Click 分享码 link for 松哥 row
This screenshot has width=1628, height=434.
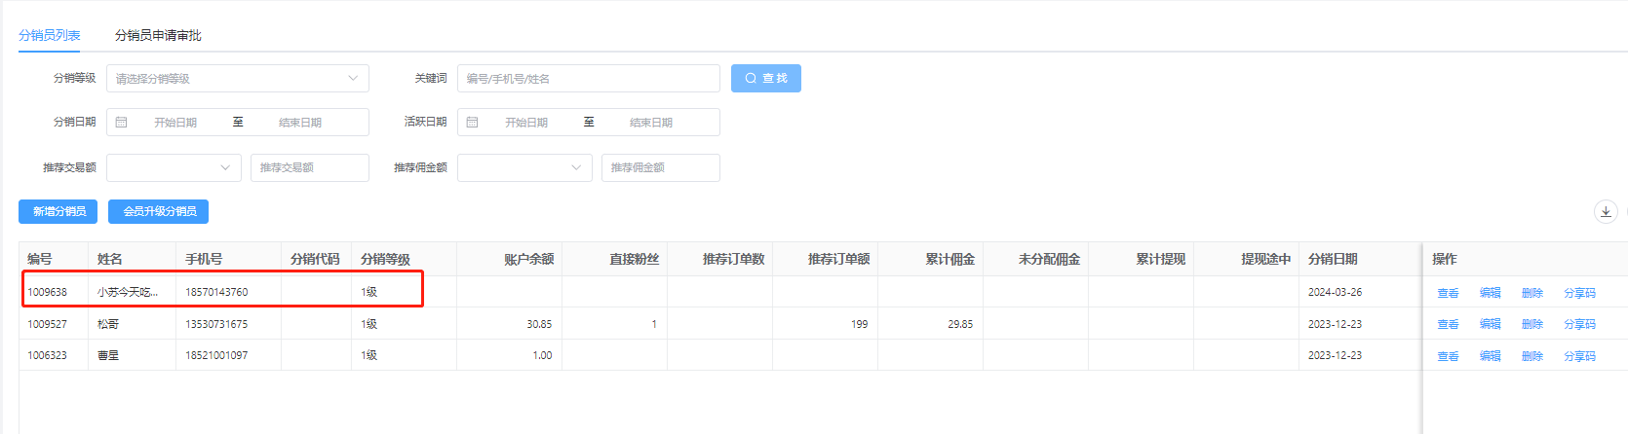pyautogui.click(x=1579, y=324)
